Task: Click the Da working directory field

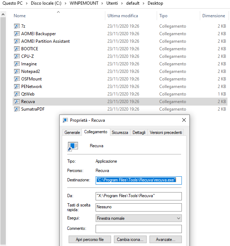Action: pyautogui.click(x=139, y=196)
